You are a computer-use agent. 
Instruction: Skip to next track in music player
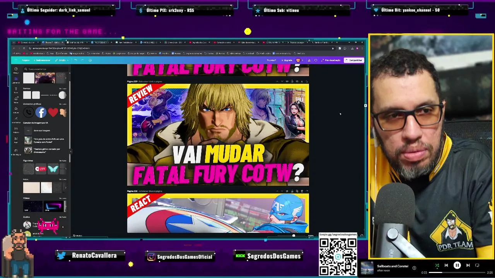(468, 265)
